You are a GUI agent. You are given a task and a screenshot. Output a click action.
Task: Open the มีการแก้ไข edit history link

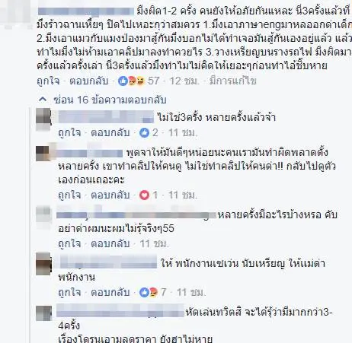coord(232,81)
